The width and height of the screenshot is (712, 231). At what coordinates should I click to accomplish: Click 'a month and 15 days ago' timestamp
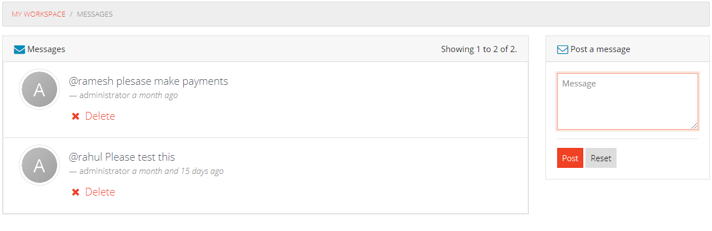(178, 171)
